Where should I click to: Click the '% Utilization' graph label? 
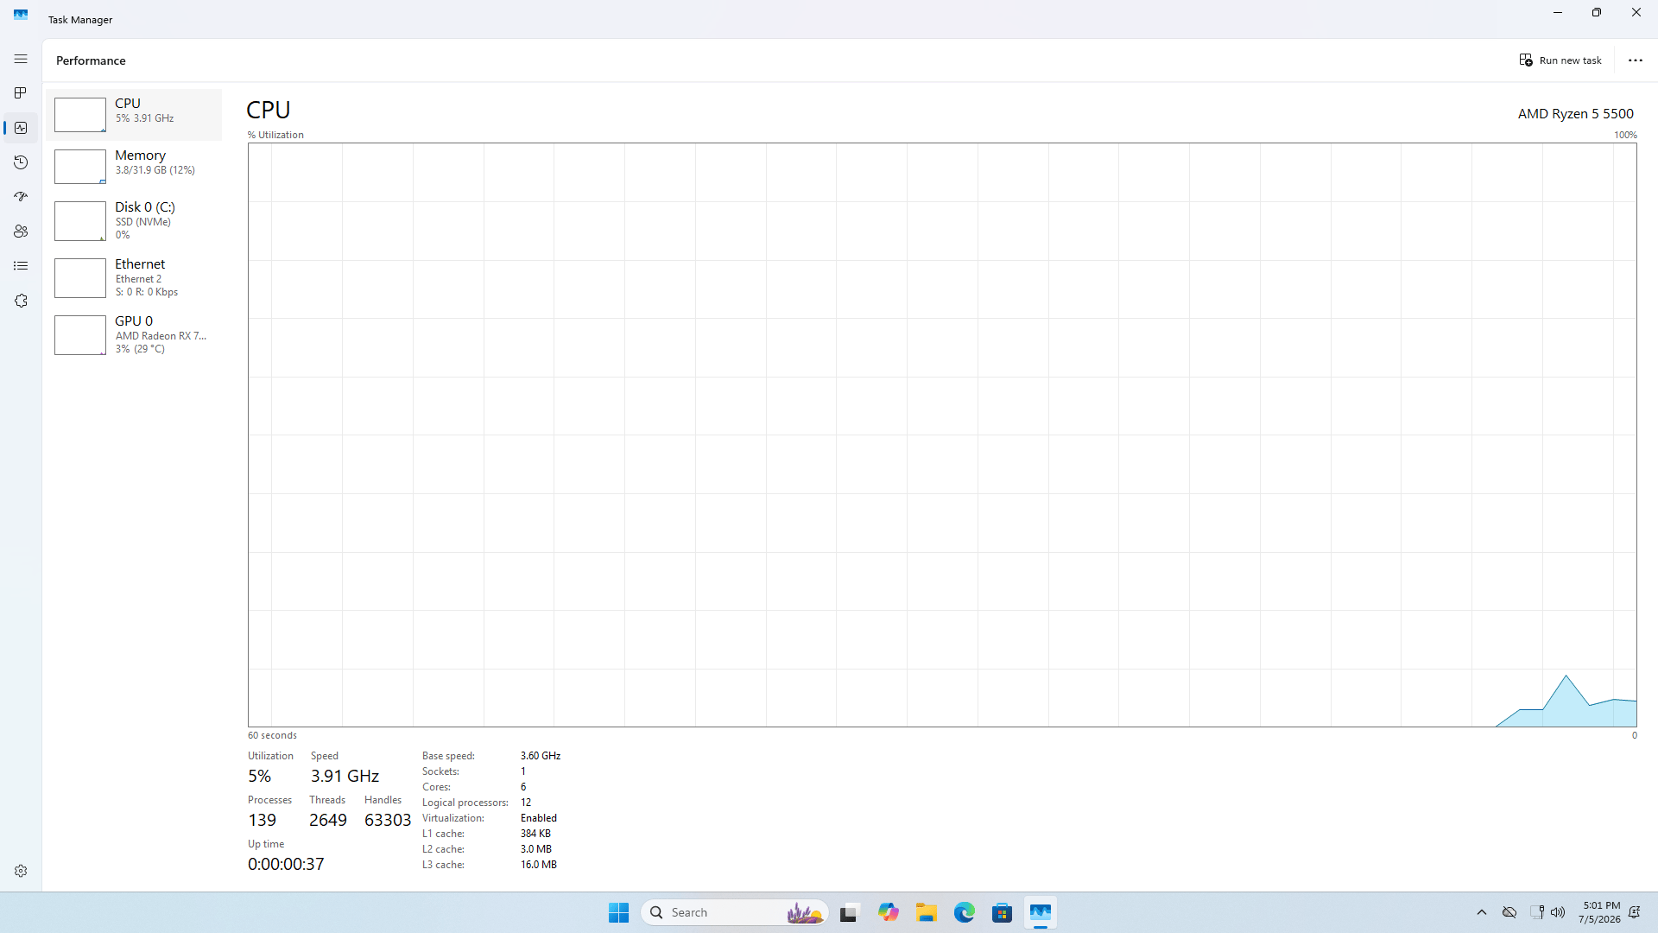275,135
